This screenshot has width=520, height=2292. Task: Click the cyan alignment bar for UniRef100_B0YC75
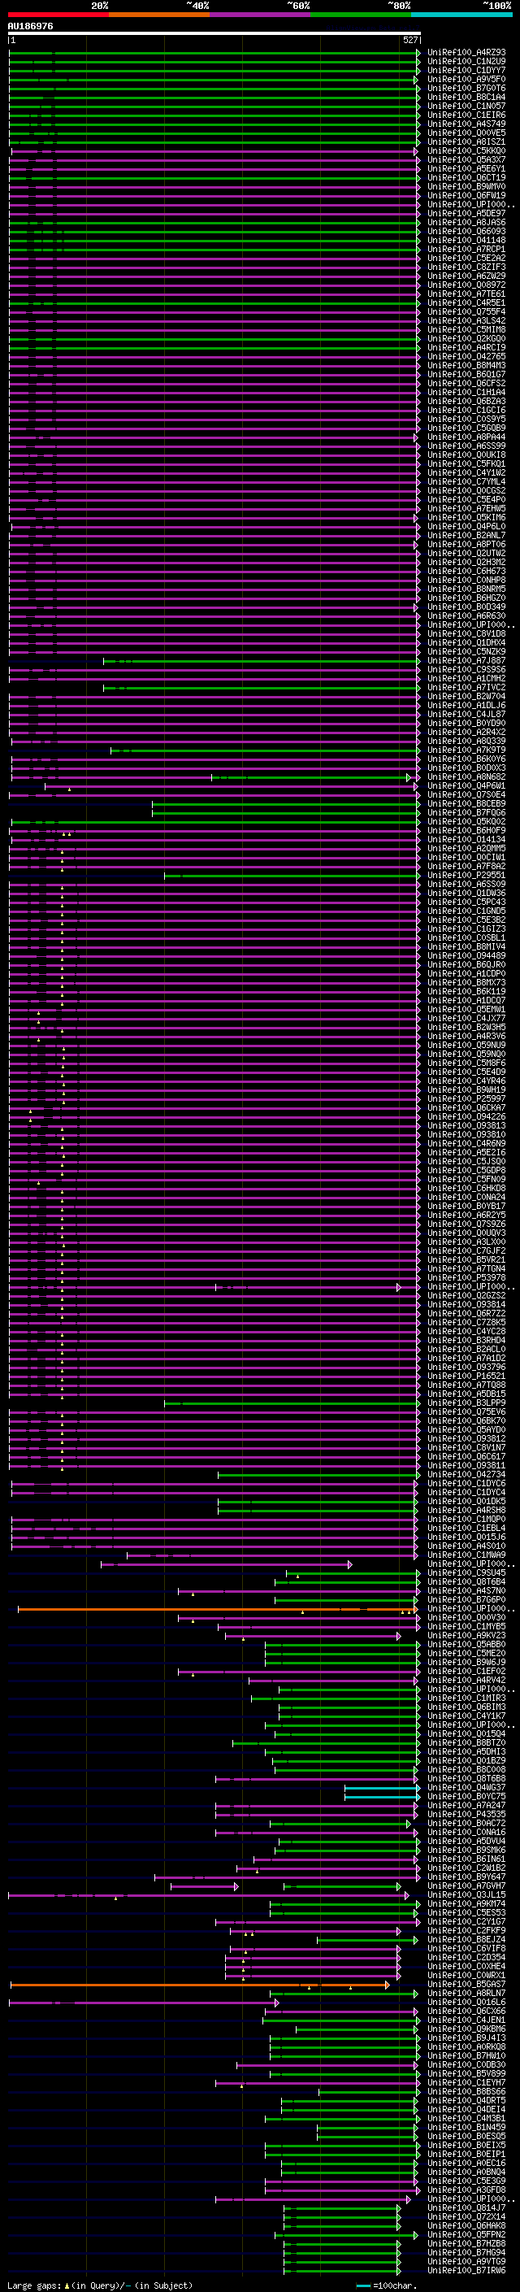381,1796
